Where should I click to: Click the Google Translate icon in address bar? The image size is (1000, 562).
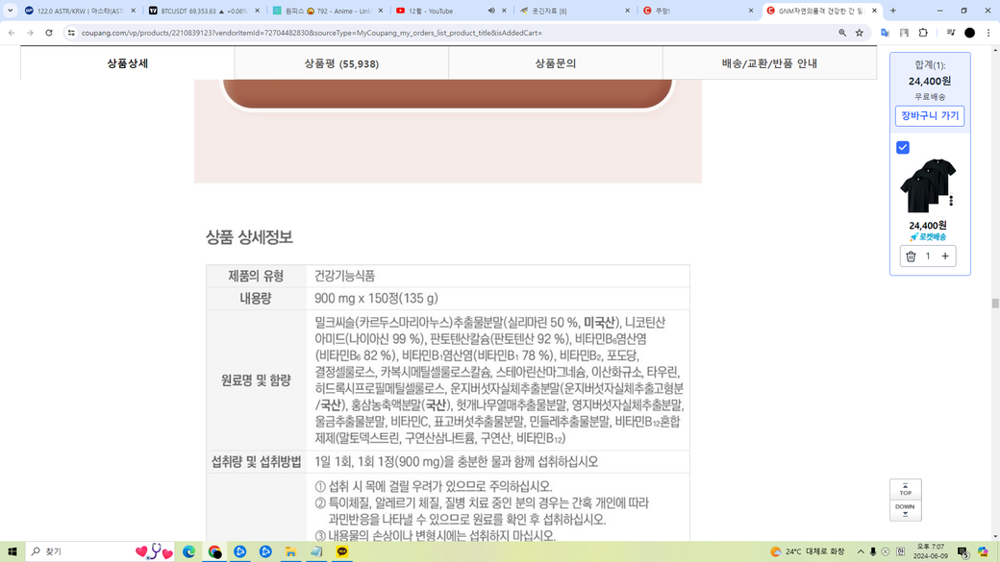[886, 33]
